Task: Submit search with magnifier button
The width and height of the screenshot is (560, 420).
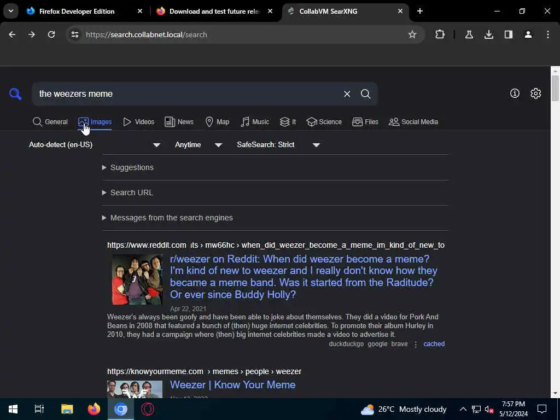Action: tap(365, 94)
